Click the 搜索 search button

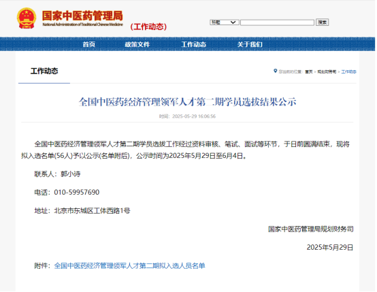322,22
